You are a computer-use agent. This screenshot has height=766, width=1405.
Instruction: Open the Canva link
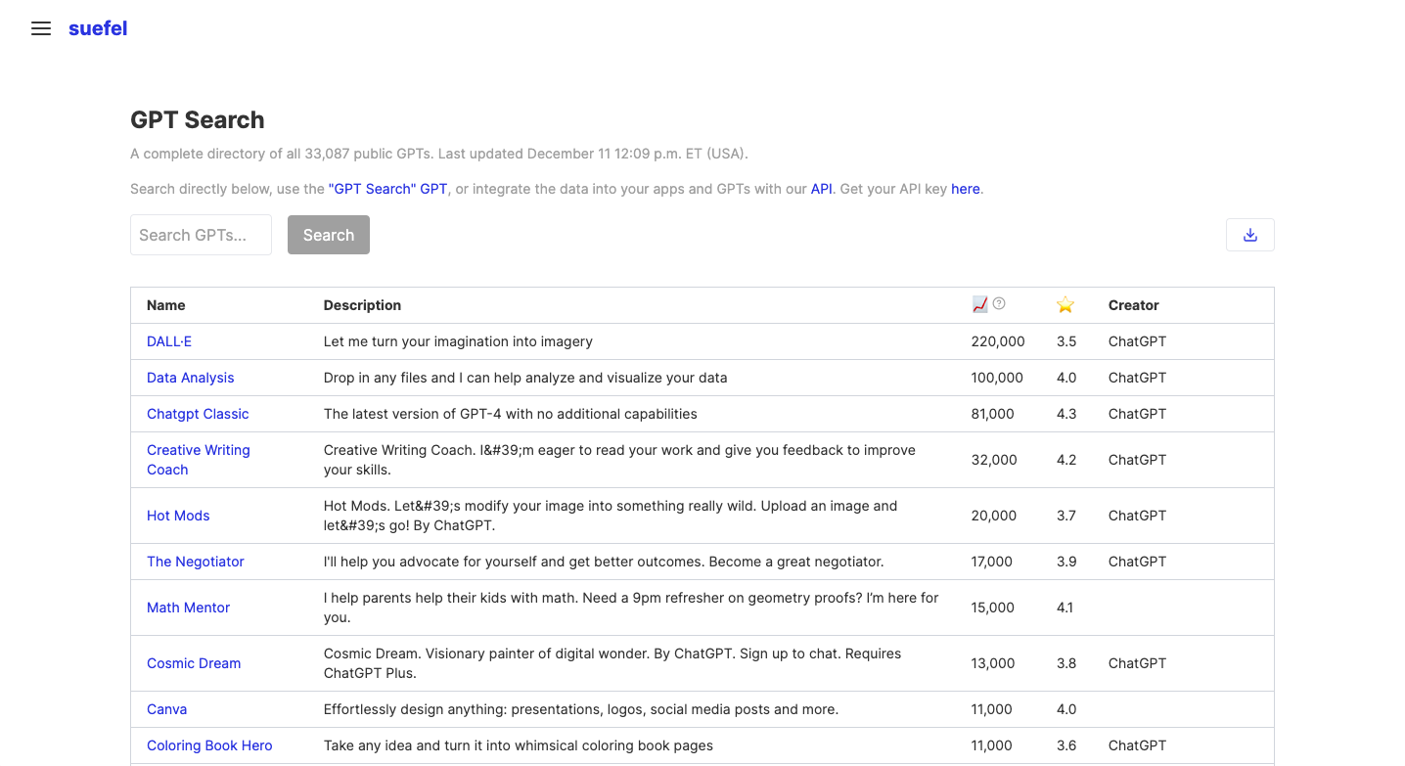pyautogui.click(x=166, y=709)
